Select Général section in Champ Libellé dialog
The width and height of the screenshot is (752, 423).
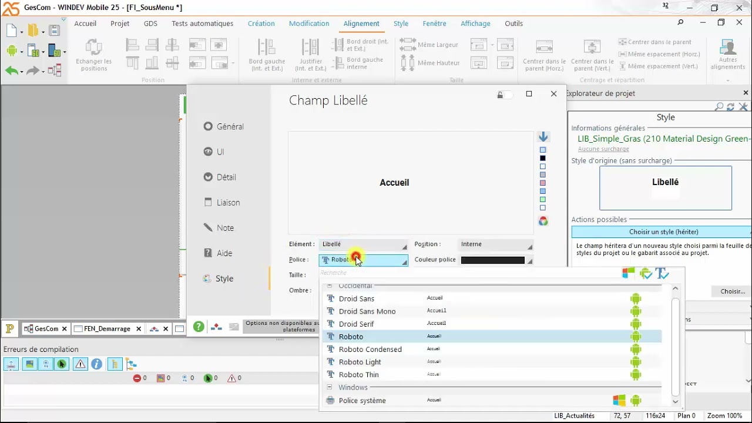point(224,126)
